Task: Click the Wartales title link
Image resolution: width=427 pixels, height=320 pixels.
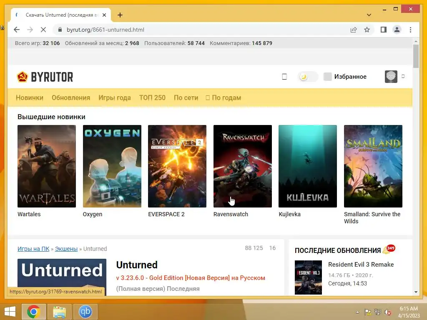Action: (29, 214)
